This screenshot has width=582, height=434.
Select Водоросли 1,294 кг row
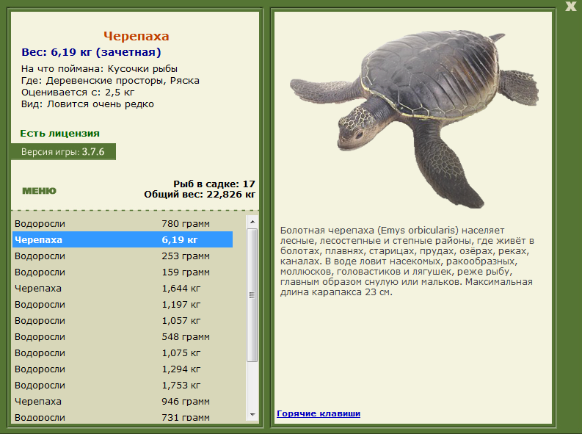pos(123,369)
